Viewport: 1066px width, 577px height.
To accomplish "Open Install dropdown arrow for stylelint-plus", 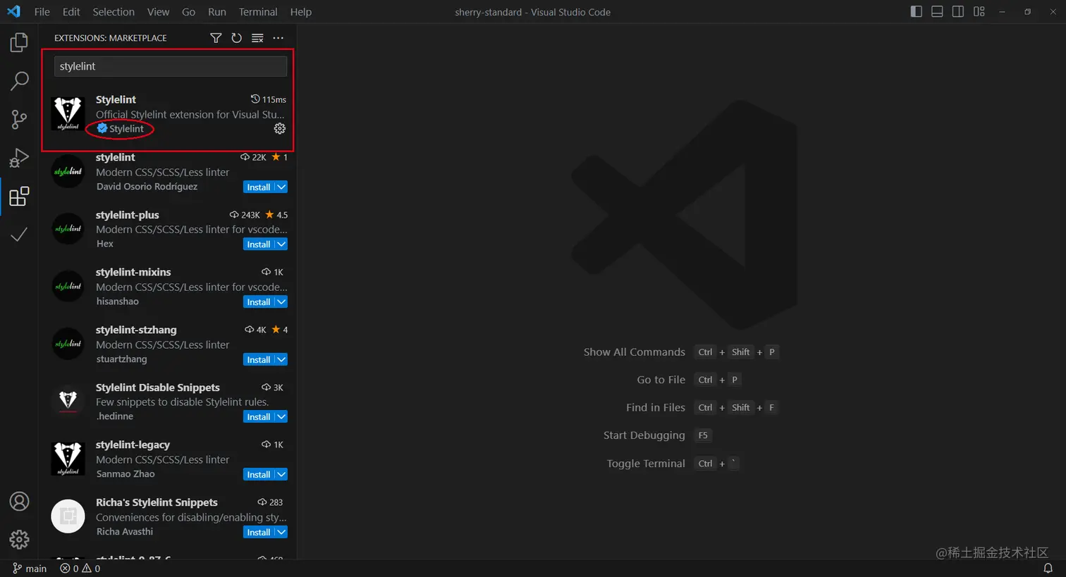I will tap(281, 244).
